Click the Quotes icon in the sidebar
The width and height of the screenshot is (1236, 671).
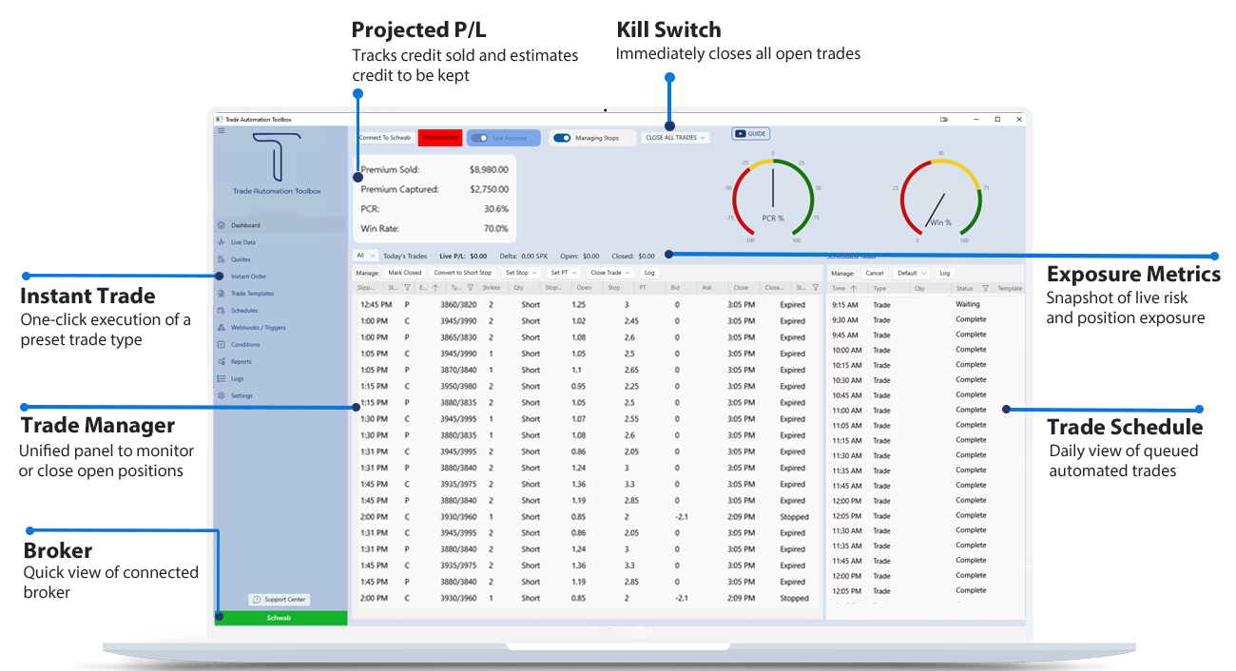click(x=222, y=259)
